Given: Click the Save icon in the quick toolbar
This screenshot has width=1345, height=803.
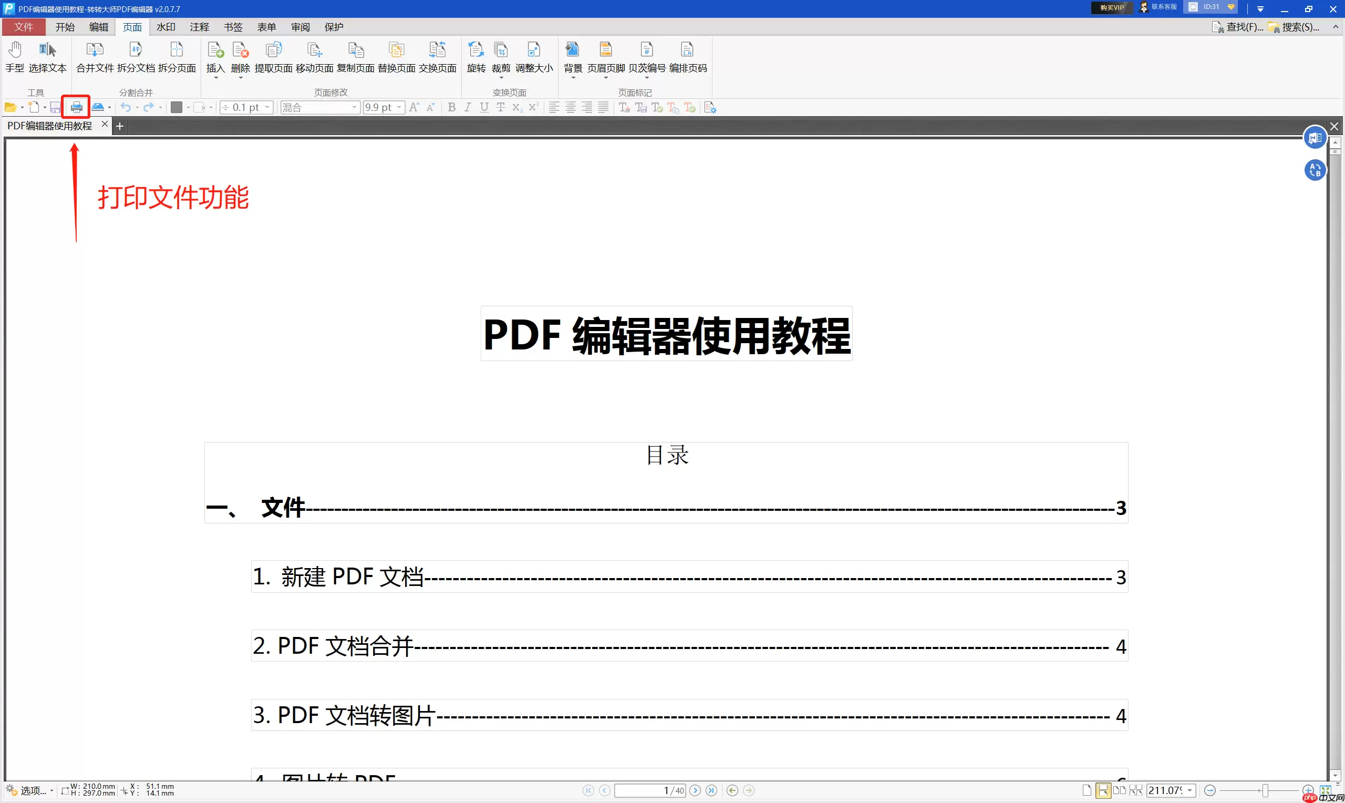Looking at the screenshot, I should click(55, 107).
